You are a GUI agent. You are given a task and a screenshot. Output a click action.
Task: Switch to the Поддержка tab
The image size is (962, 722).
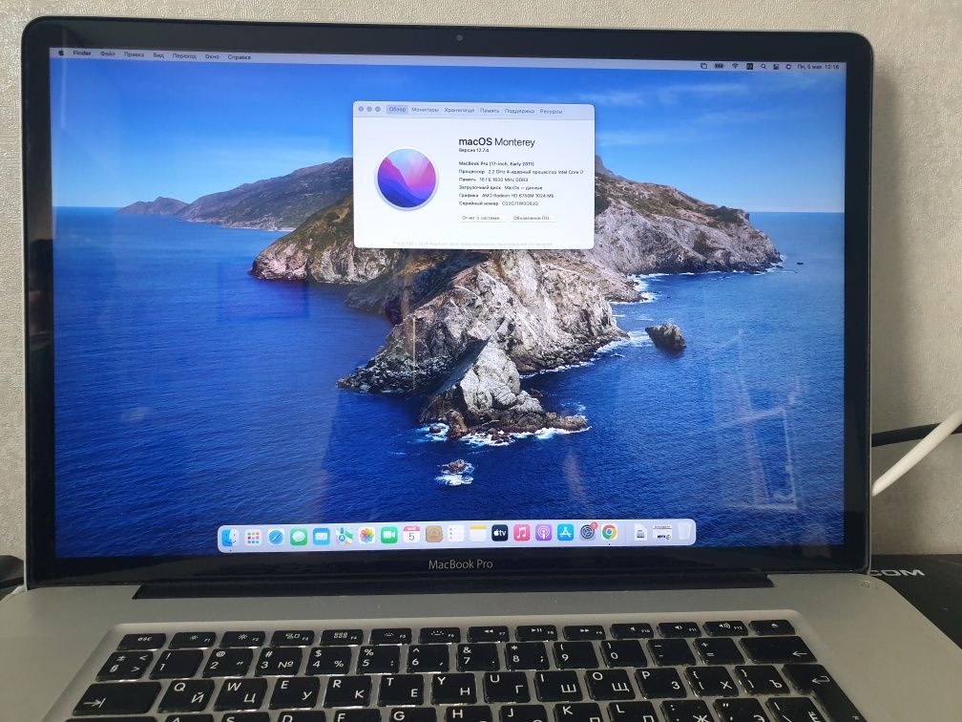pyautogui.click(x=519, y=111)
